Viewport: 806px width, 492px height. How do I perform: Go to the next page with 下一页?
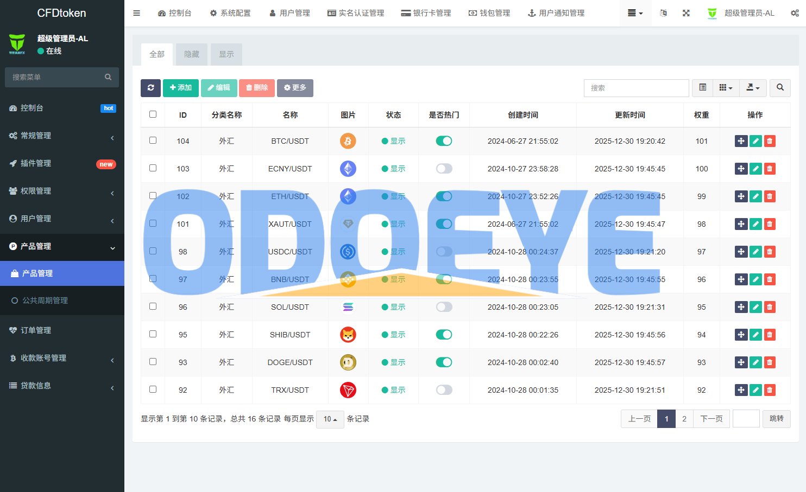(x=711, y=419)
